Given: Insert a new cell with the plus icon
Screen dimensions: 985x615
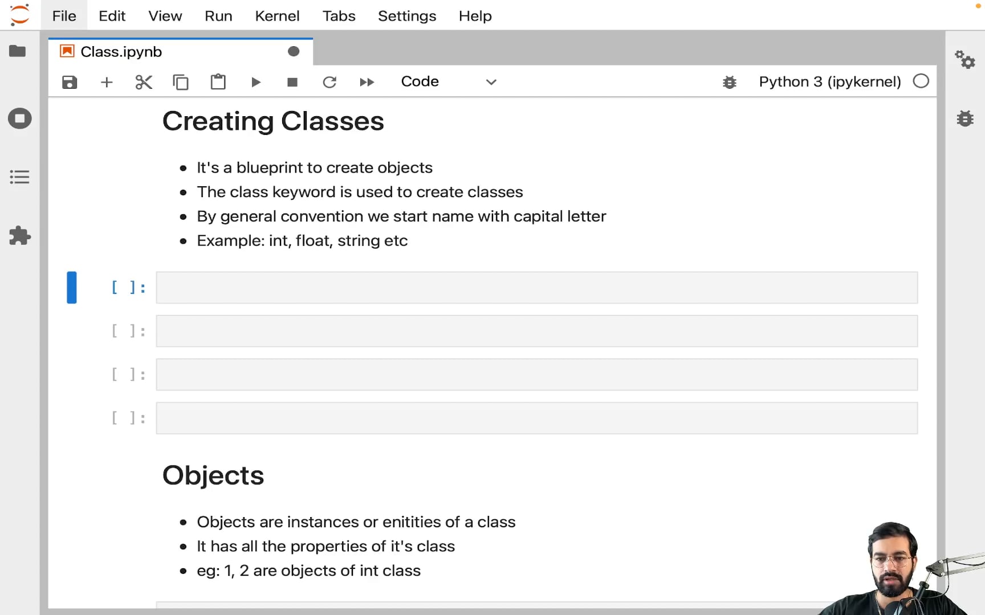Looking at the screenshot, I should click(107, 83).
